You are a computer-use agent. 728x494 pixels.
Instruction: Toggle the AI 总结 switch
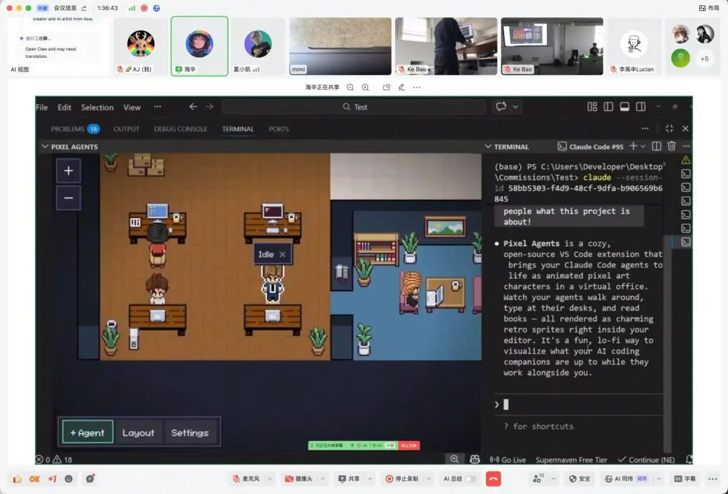coord(471,479)
